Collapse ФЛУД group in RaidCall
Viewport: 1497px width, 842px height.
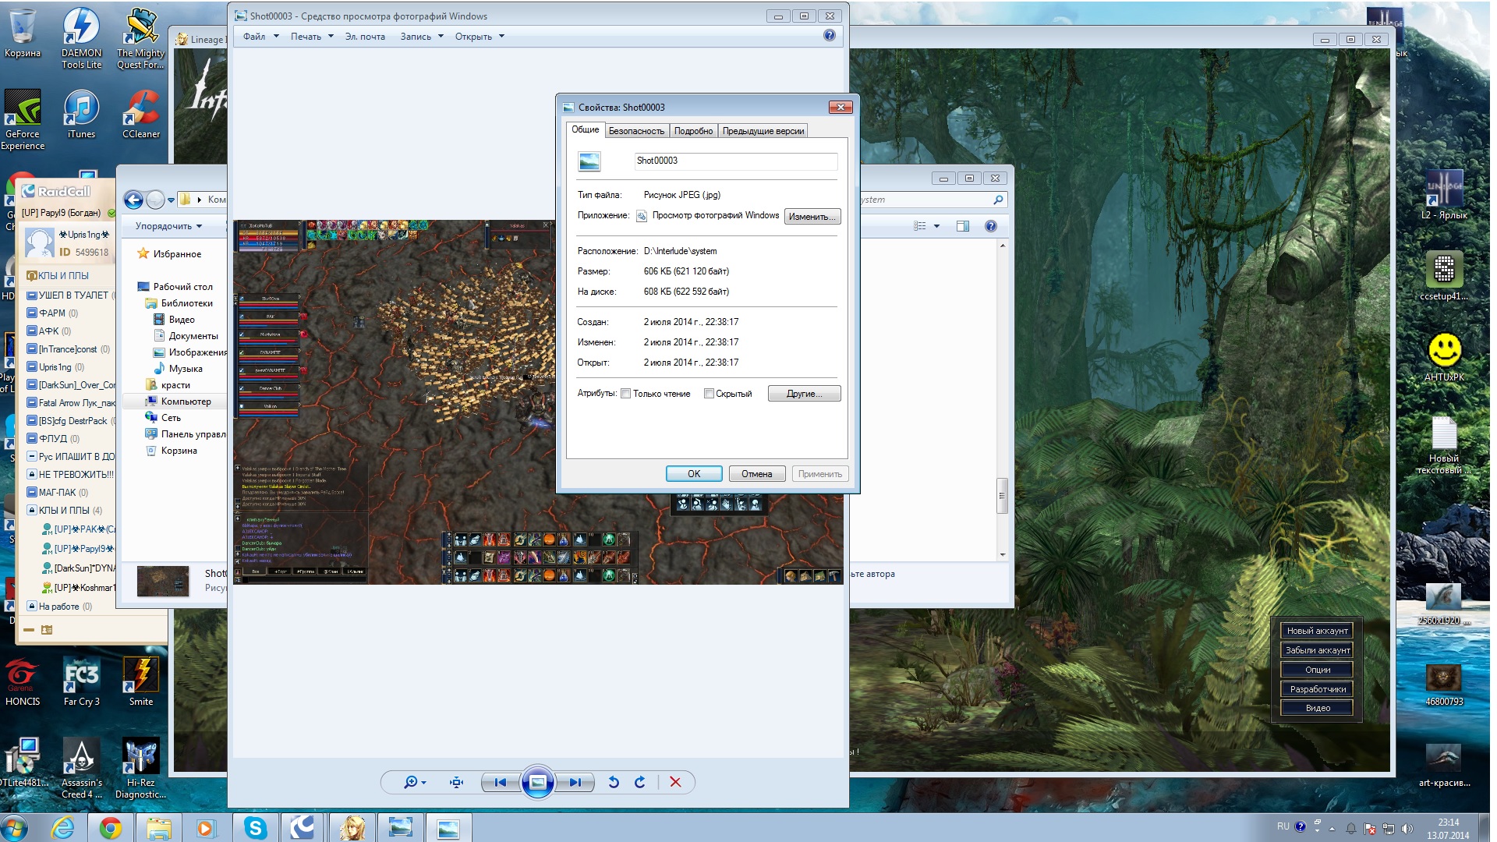[32, 439]
